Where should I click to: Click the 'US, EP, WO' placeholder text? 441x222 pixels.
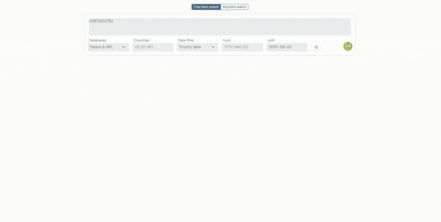click(x=144, y=47)
